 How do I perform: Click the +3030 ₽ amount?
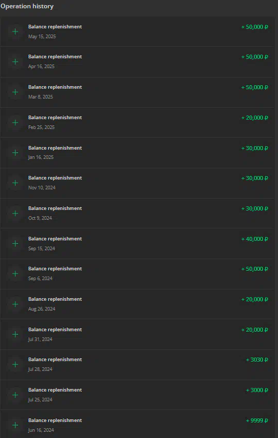[257, 360]
